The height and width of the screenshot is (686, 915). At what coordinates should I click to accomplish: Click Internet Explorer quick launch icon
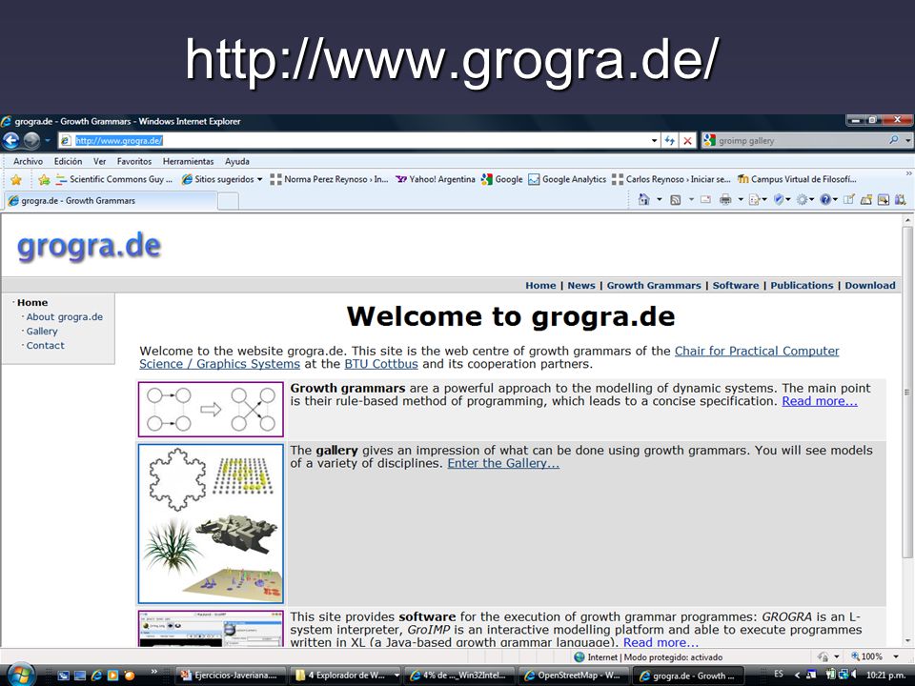coord(96,676)
